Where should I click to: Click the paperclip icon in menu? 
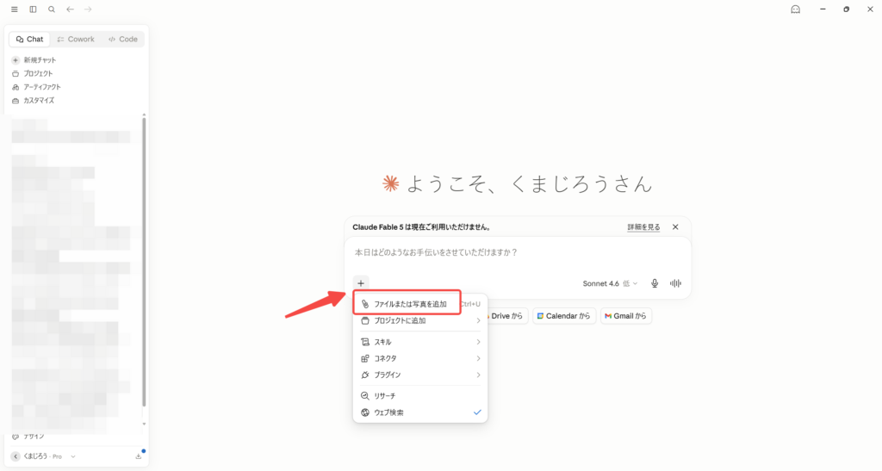click(x=365, y=304)
